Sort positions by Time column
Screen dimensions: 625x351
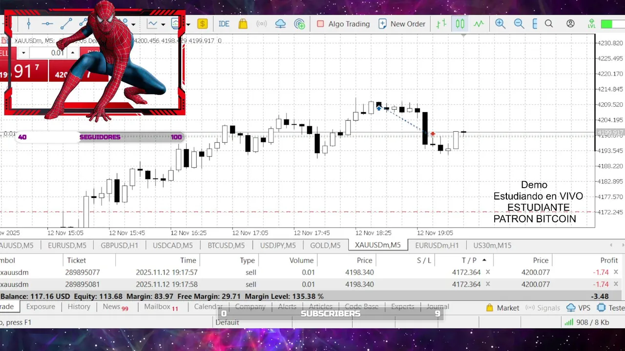[x=188, y=260]
